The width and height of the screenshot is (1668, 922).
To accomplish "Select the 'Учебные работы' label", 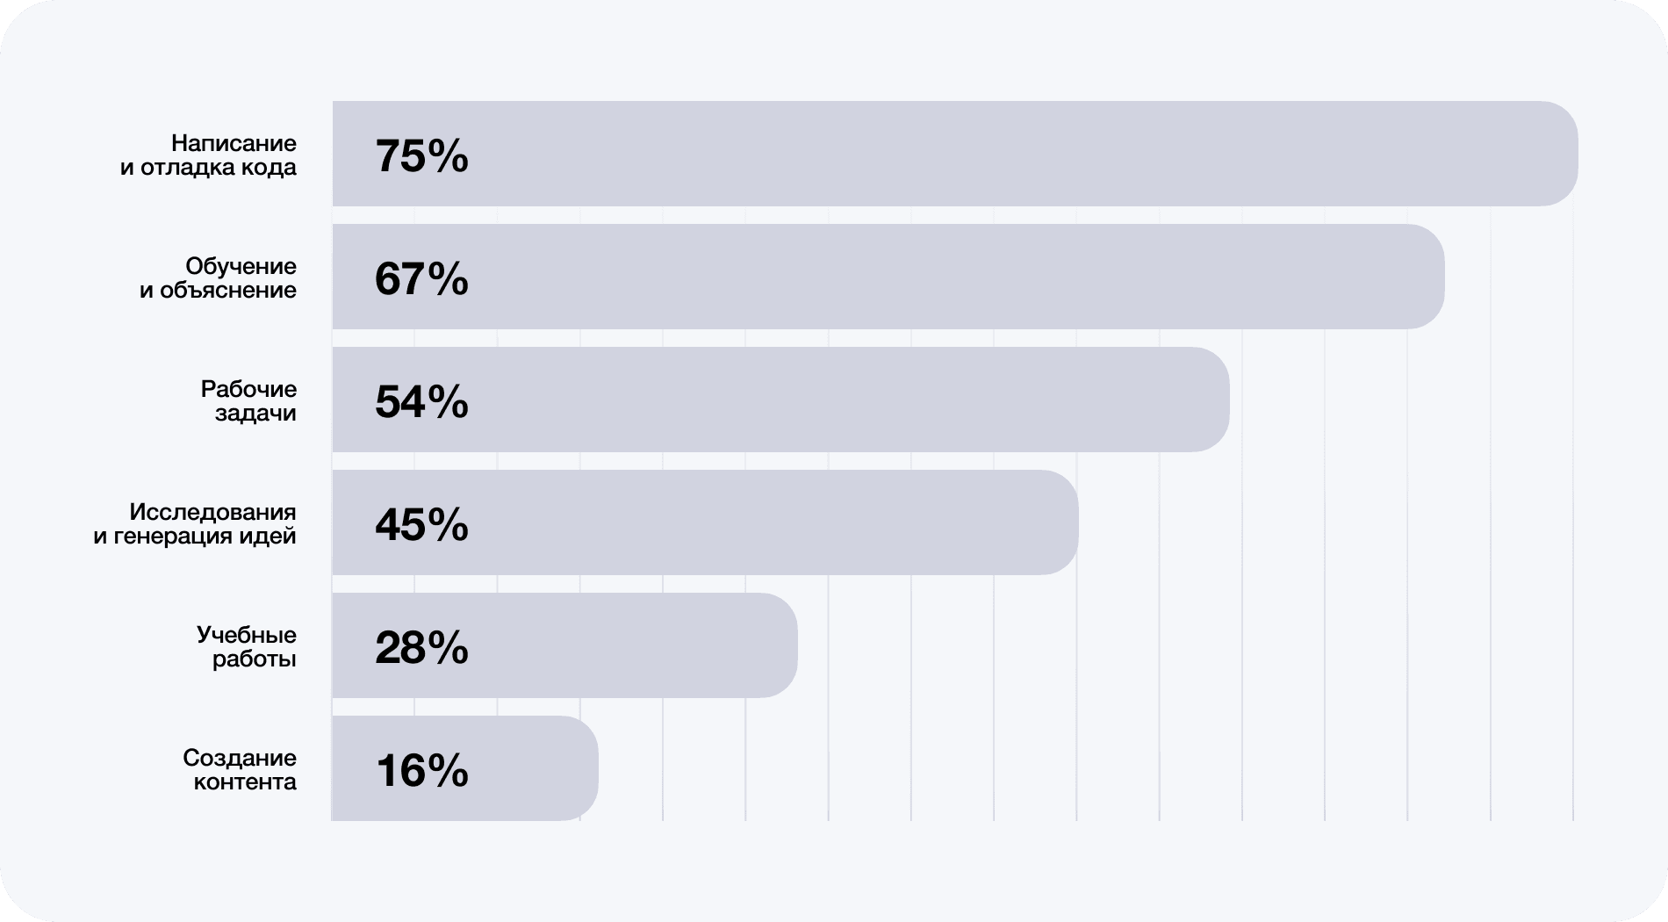I will point(247,646).
